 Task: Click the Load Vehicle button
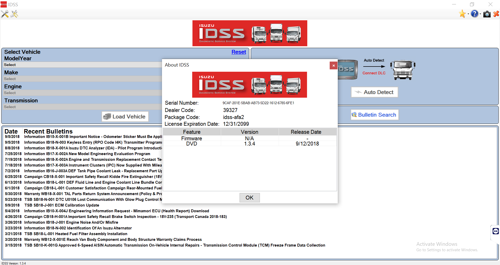click(x=125, y=117)
